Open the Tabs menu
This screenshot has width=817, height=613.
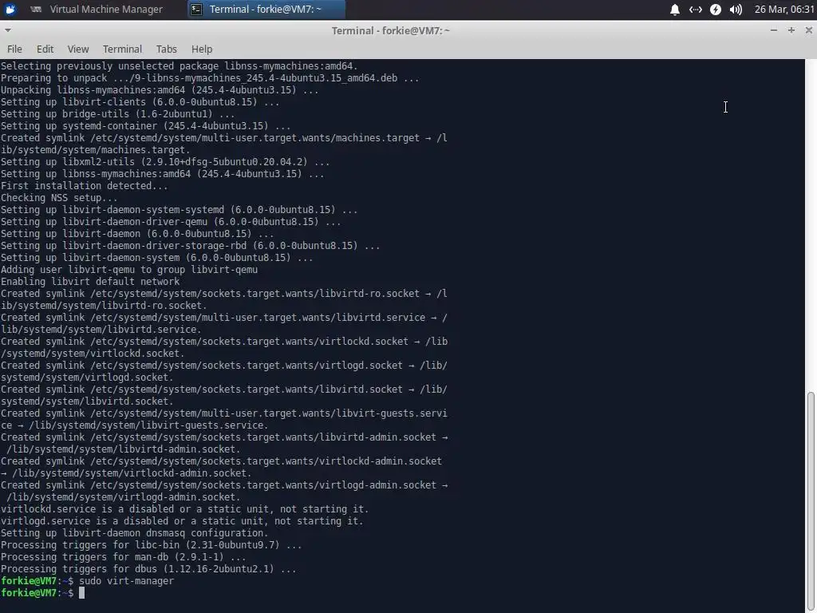click(x=166, y=49)
